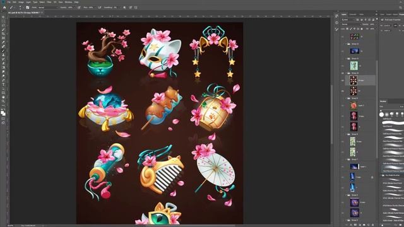Collapse the group containing the selected layer
This screenshot has width=404, height=227.
point(346,73)
